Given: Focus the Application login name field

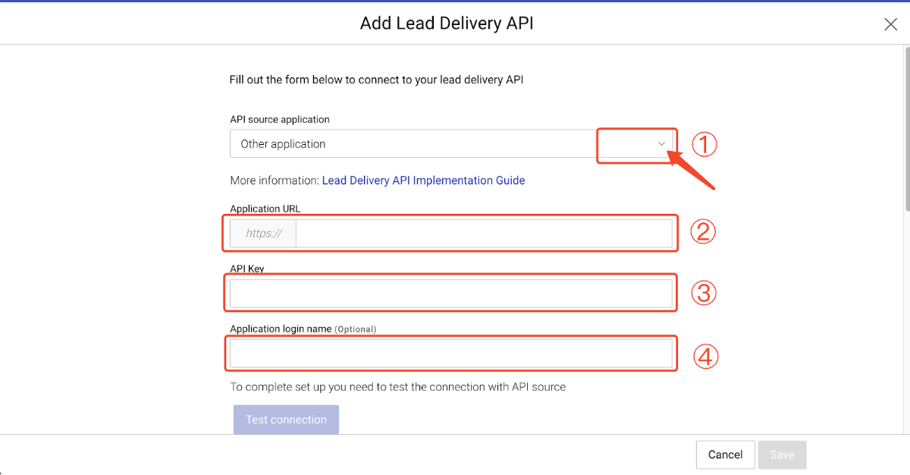Looking at the screenshot, I should click(x=450, y=354).
